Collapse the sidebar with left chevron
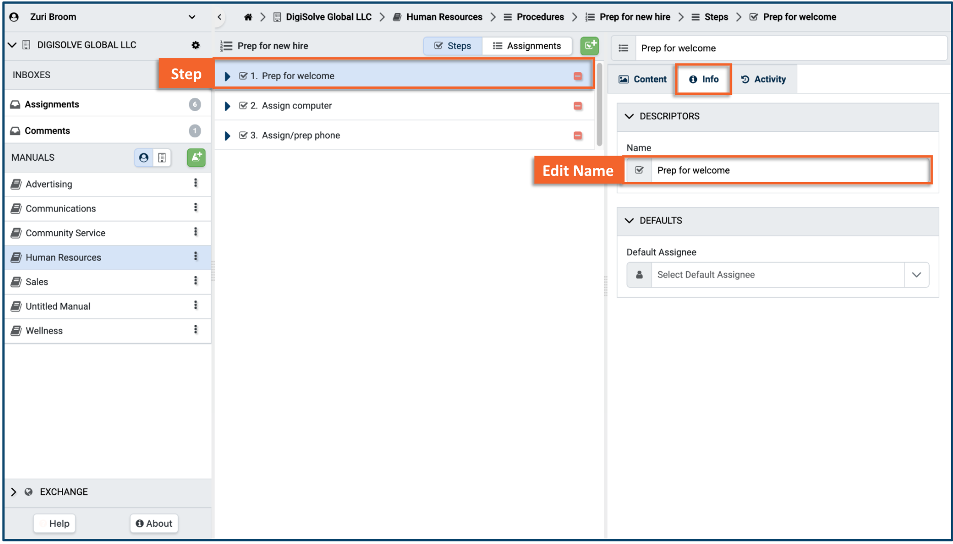Image resolution: width=953 pixels, height=544 pixels. pos(220,17)
